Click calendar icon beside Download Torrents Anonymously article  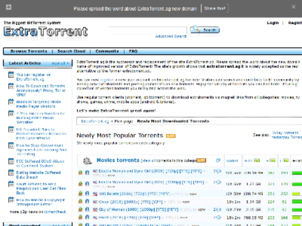(x=11, y=86)
